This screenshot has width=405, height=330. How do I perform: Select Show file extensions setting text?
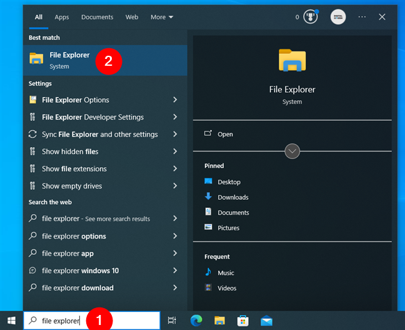74,168
